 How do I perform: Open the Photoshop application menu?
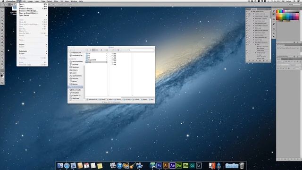click(11, 1)
